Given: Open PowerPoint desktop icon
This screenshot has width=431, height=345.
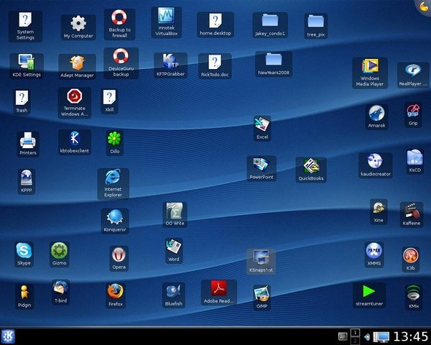Looking at the screenshot, I should 261,168.
